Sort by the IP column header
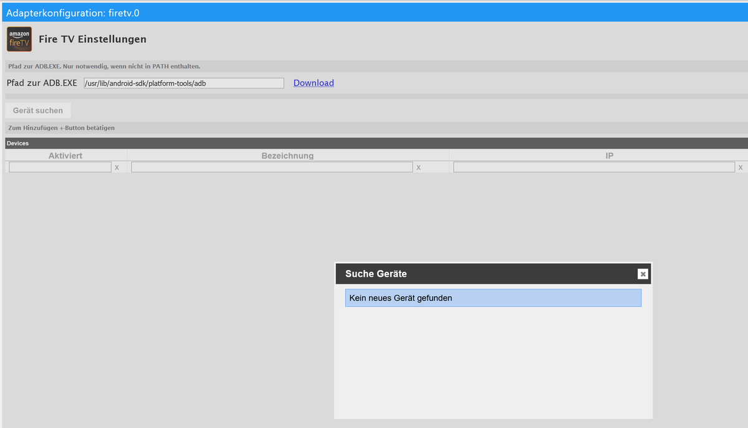 [x=610, y=156]
